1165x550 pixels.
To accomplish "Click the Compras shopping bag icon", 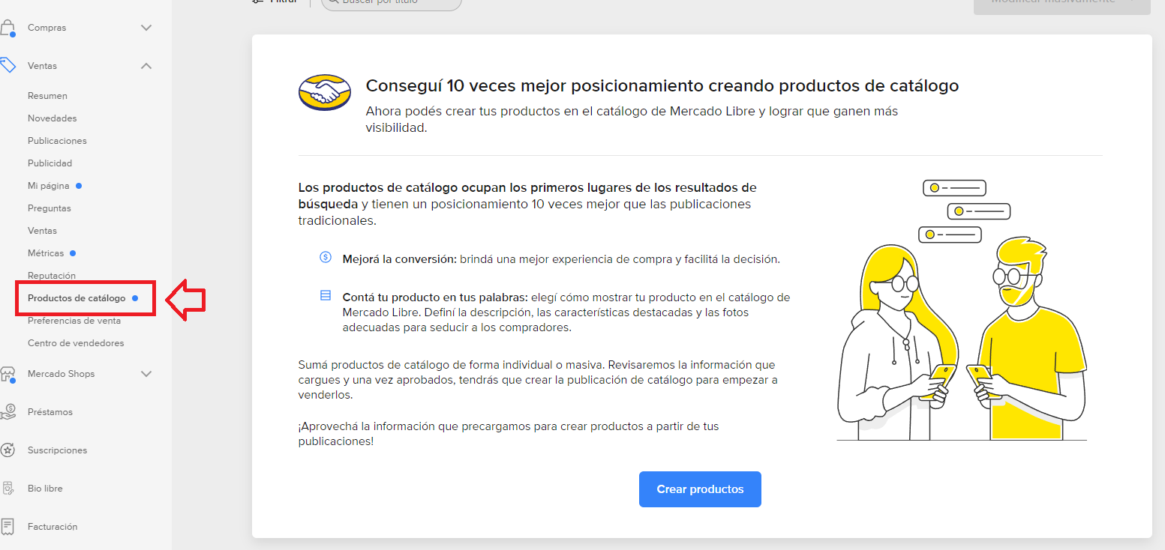I will [x=7, y=28].
